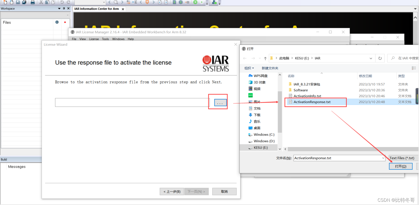
Task: Select WPS网盘 in the navigation pane
Action: point(258,76)
